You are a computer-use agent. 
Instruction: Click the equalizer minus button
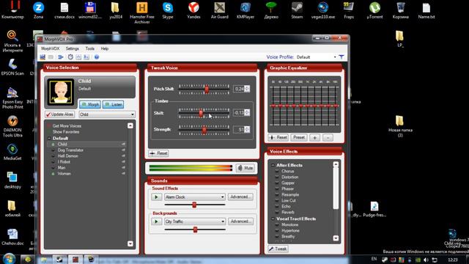328,138
